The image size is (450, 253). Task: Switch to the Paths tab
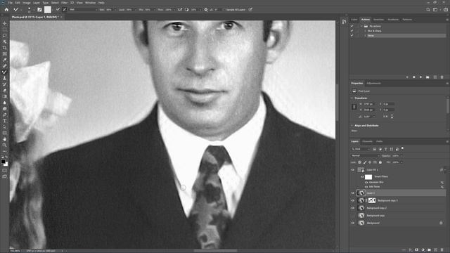pyautogui.click(x=380, y=141)
